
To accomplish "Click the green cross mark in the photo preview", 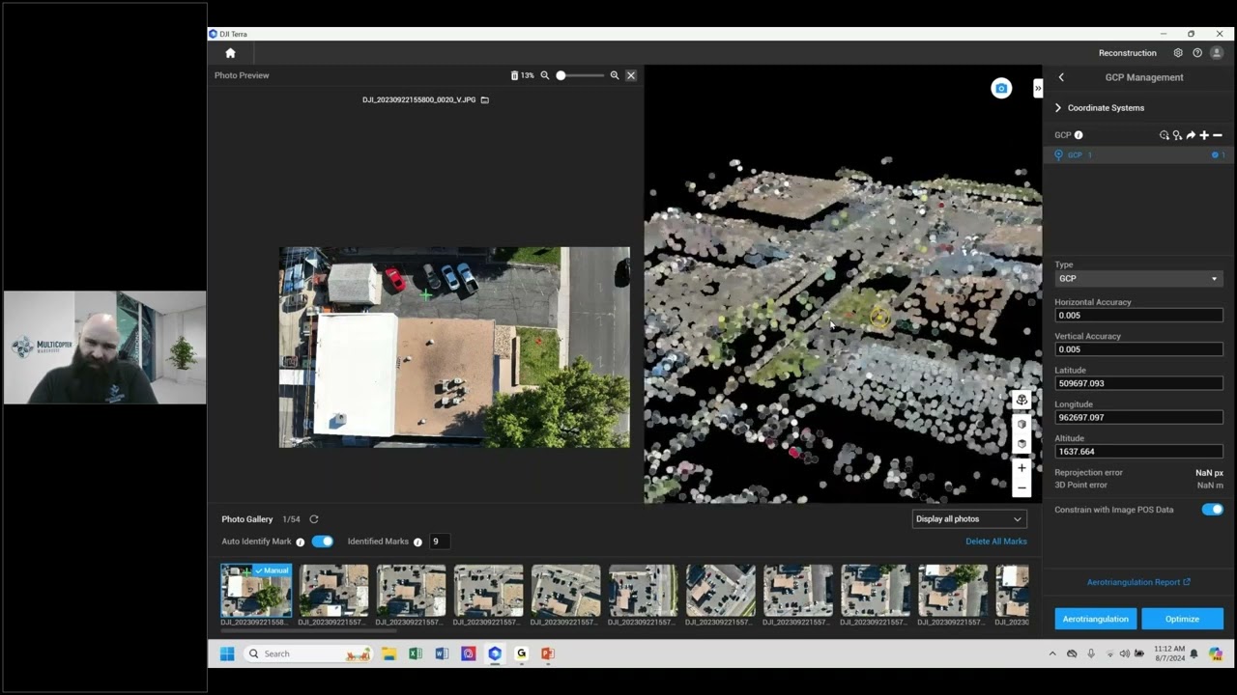I will click(x=426, y=295).
